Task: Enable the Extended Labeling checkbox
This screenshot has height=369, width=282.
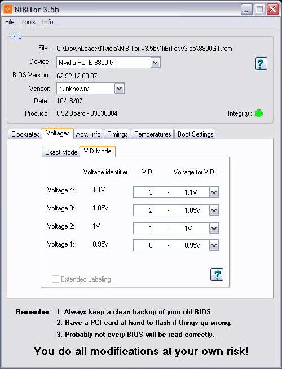Action: [x=55, y=279]
